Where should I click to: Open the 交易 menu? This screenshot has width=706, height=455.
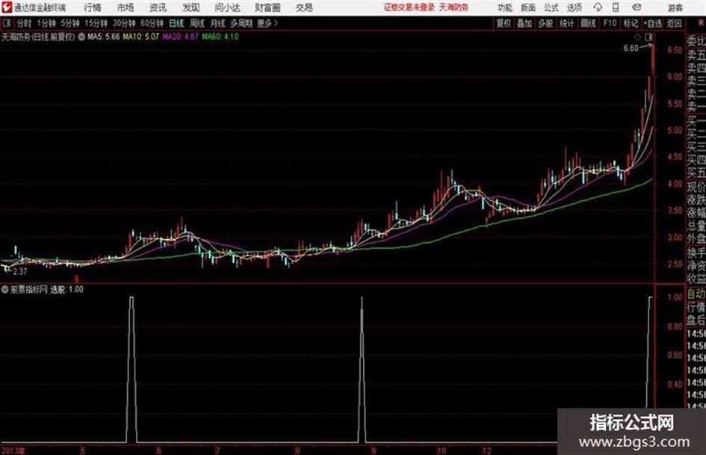(304, 7)
